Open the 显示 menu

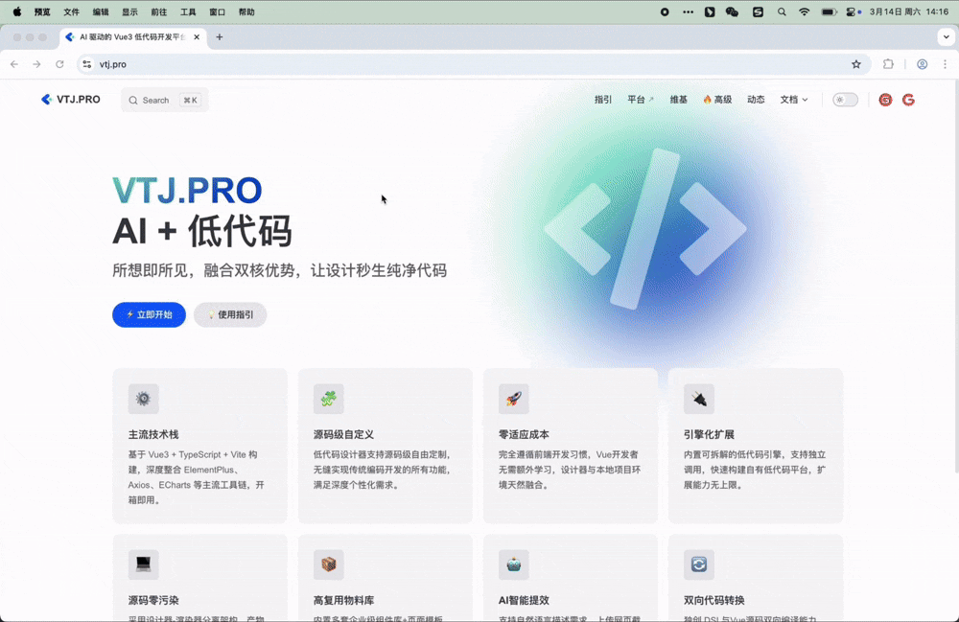click(x=129, y=12)
